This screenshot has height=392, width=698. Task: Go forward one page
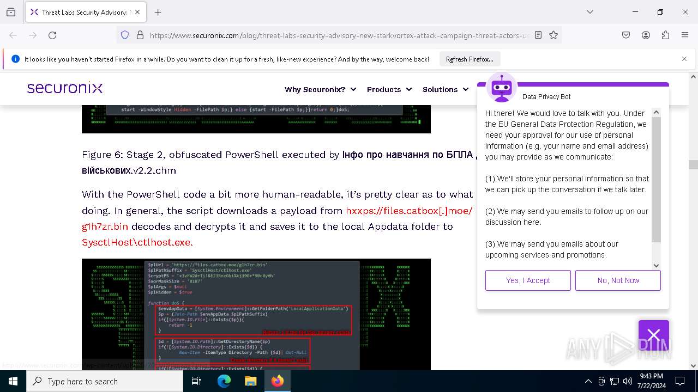[x=33, y=35]
